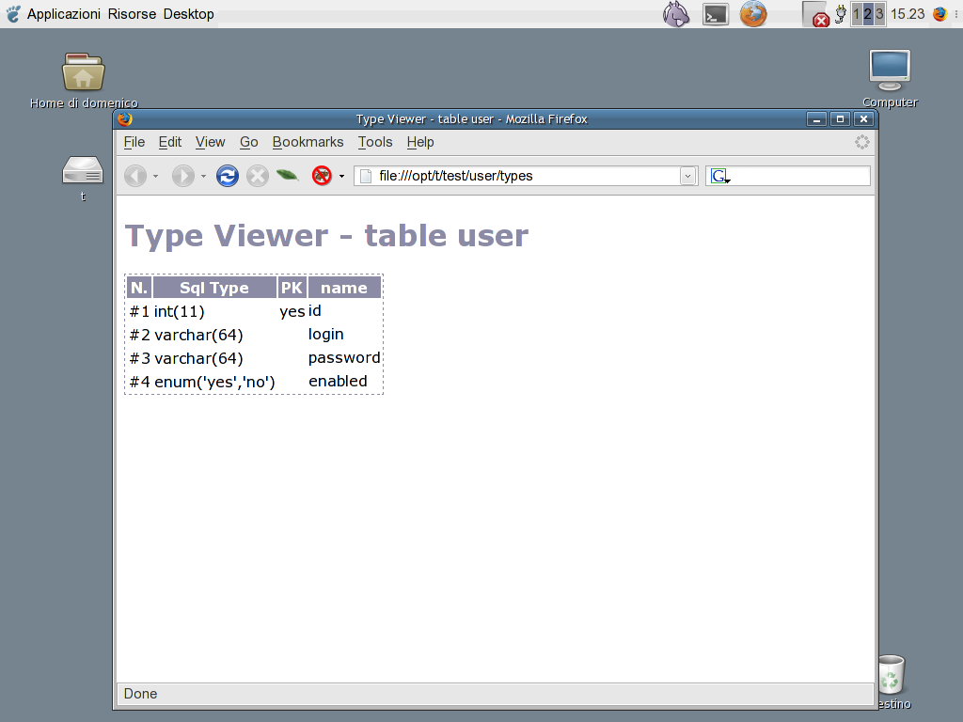
Task: Click the Back navigation arrow
Action: coord(135,176)
